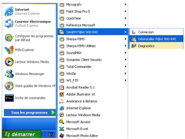The image size is (185, 139).
Task: Click the MSN Explorer butterfly icon
Action: pos(9,50)
